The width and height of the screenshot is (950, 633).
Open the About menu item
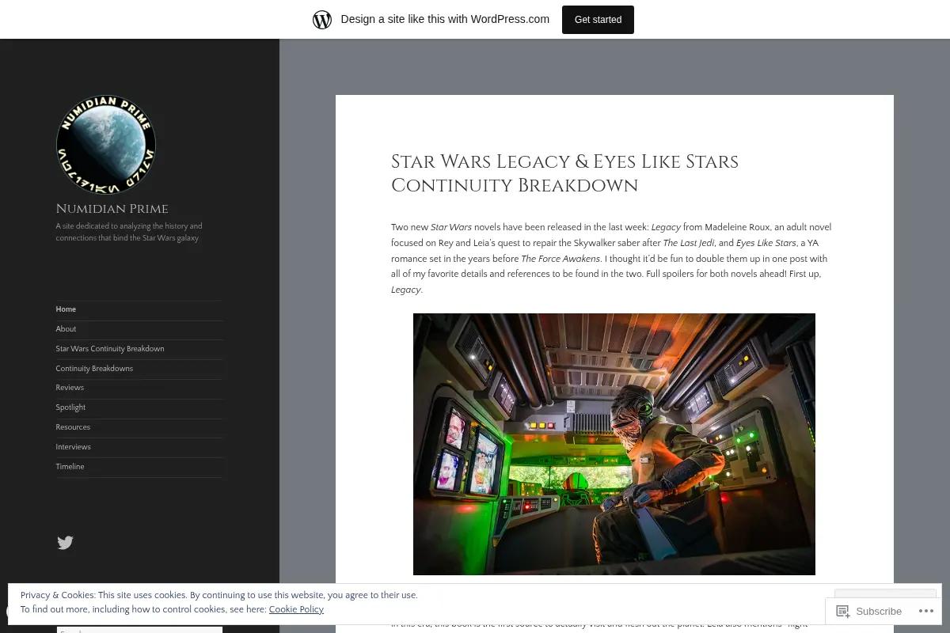[x=66, y=329]
